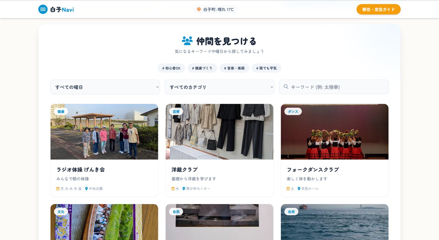This screenshot has height=240, width=439.
Task: Open the 文化 card boat photo
Action: point(104,222)
